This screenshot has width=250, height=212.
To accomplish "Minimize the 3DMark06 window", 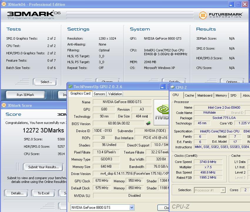I will pyautogui.click(x=231, y=4).
